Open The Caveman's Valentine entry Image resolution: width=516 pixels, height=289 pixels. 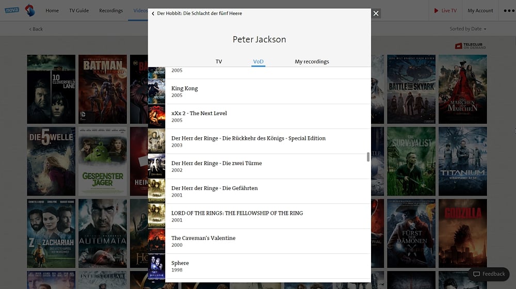(x=260, y=242)
